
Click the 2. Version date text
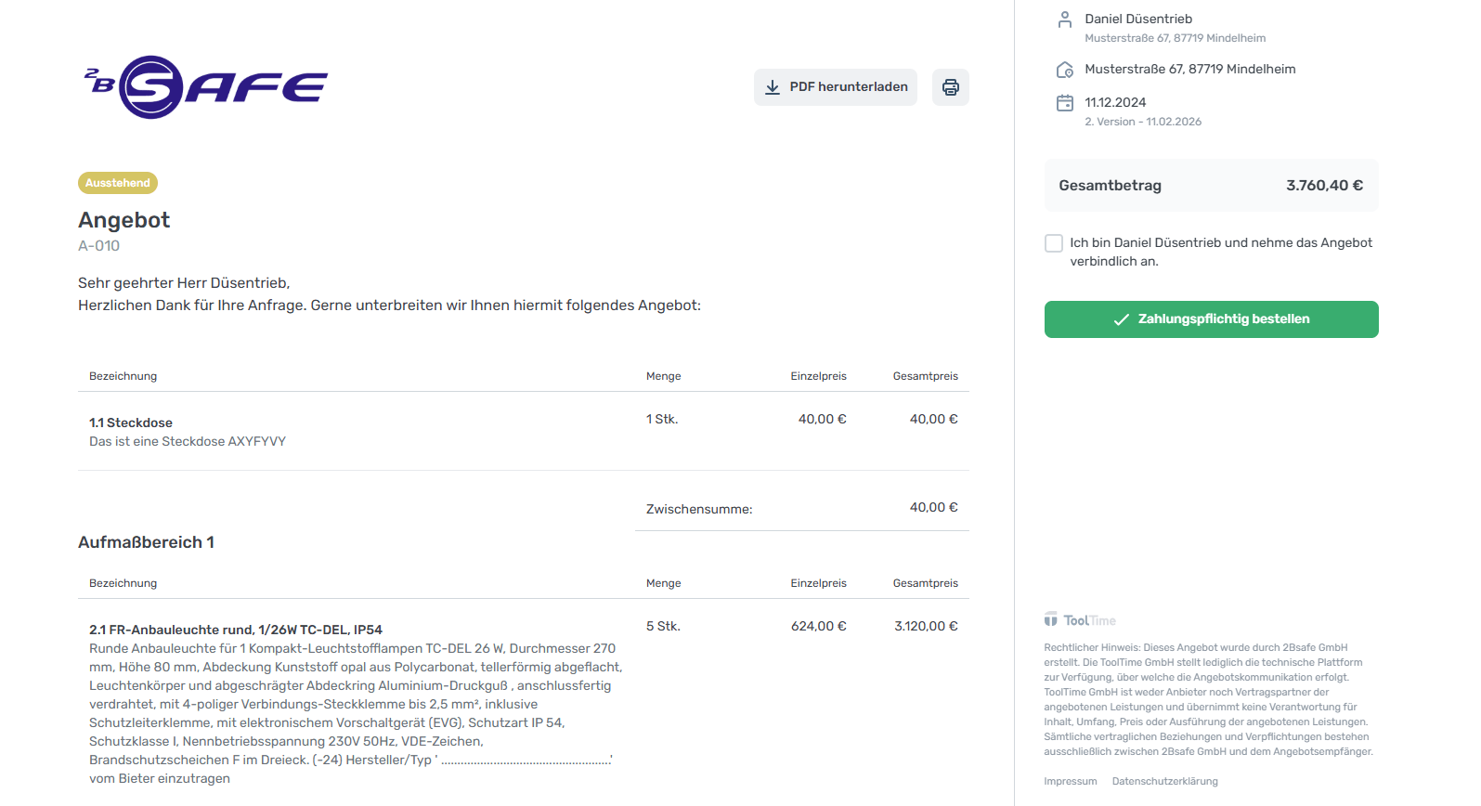click(x=1143, y=122)
